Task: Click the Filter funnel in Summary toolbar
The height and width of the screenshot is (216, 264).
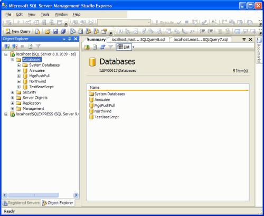Action: [110, 47]
